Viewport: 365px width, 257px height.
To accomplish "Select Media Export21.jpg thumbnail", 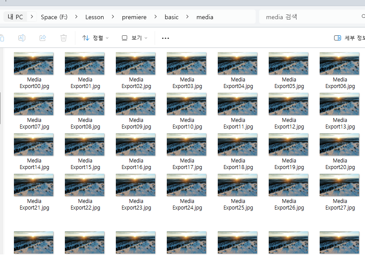I will [x=34, y=185].
